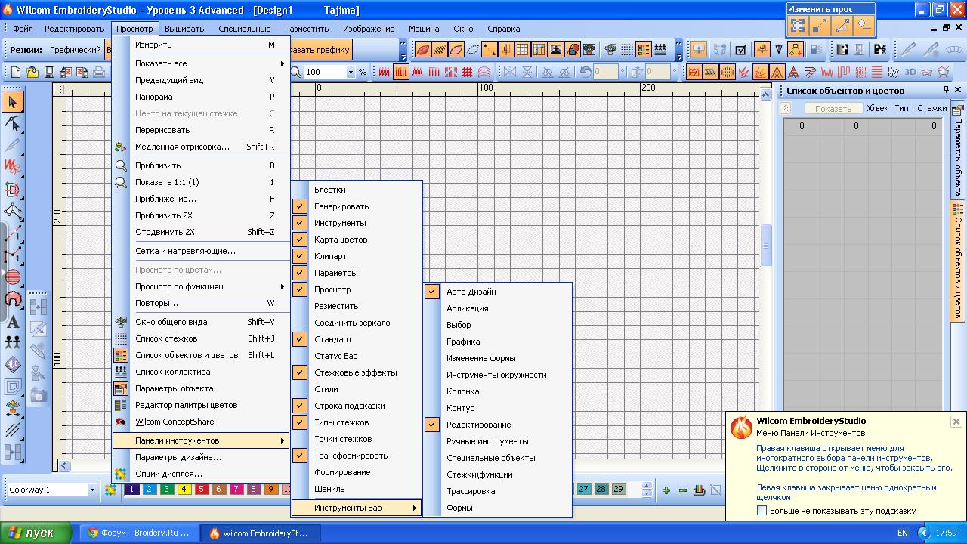Open the Colorway 1 dropdown
This screenshot has height=544, width=967.
pyautogui.click(x=92, y=490)
